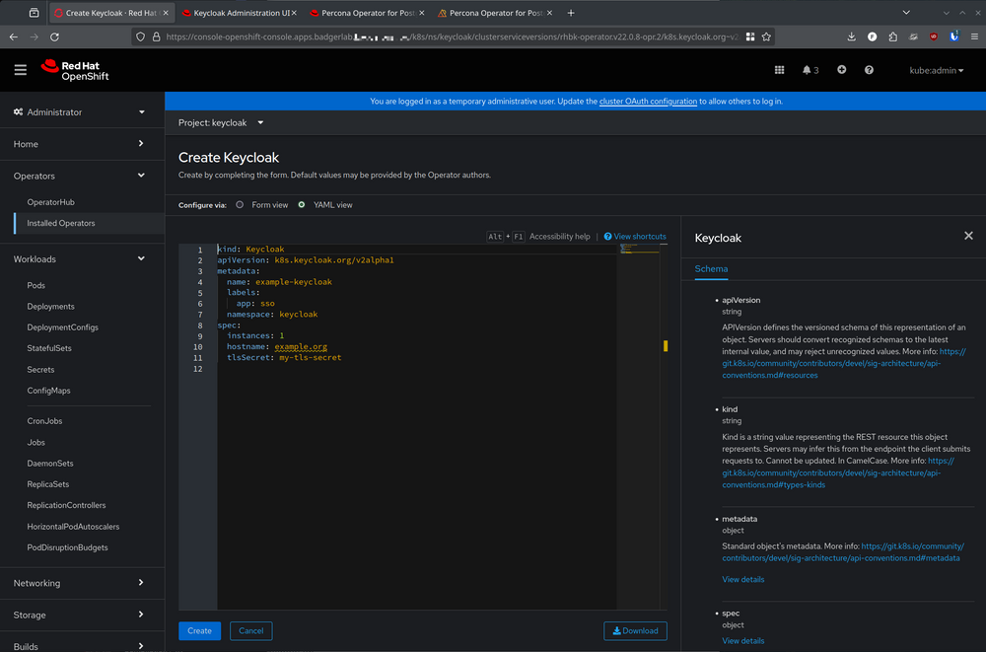The image size is (986, 652).
Task: Close the Keycloak schema sidebar
Action: (968, 236)
